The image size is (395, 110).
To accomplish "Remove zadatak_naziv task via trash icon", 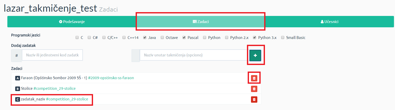I will 254,99.
